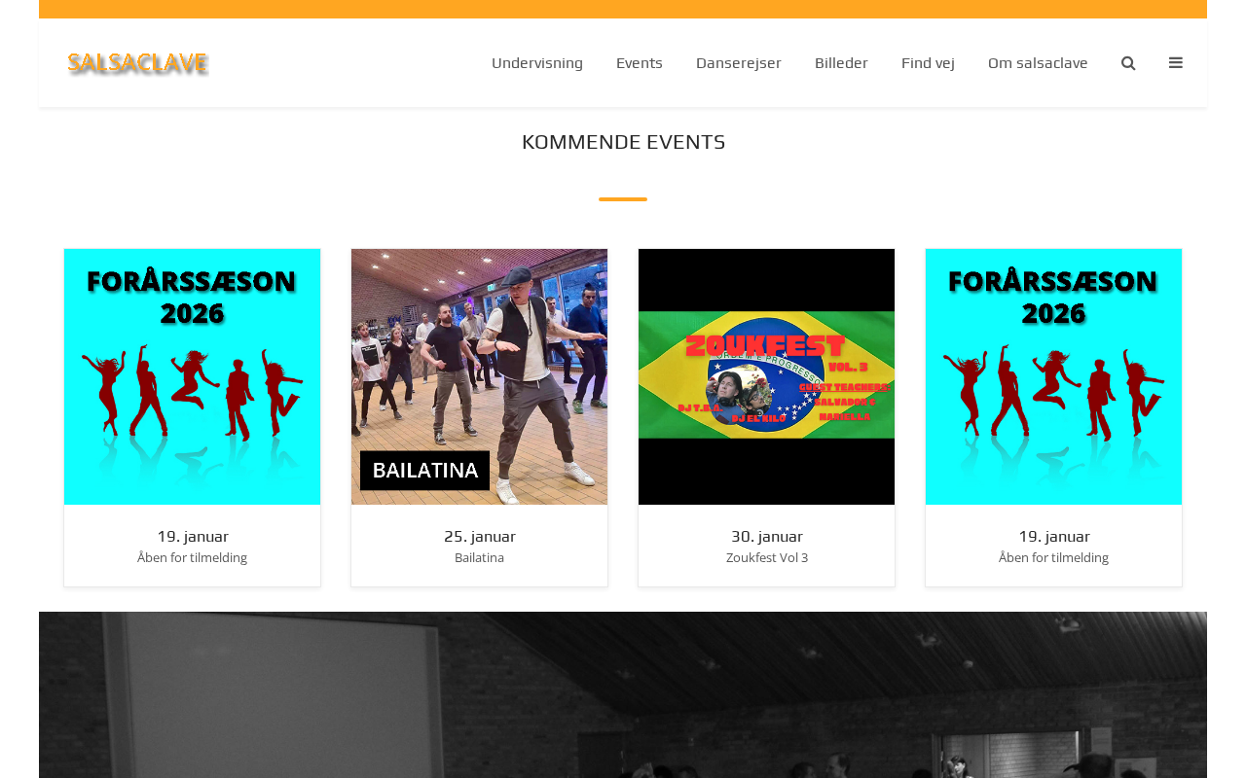Open the search magnifier icon
The width and height of the screenshot is (1246, 778).
1128,63
